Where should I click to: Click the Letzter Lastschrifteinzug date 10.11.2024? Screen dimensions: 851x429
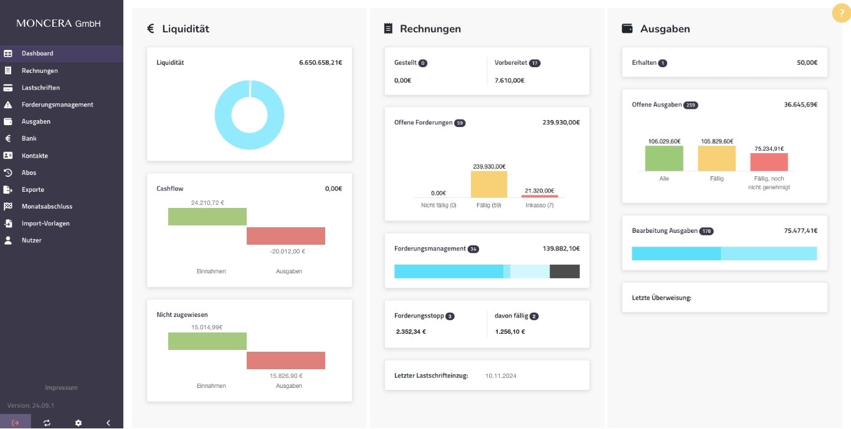point(501,375)
